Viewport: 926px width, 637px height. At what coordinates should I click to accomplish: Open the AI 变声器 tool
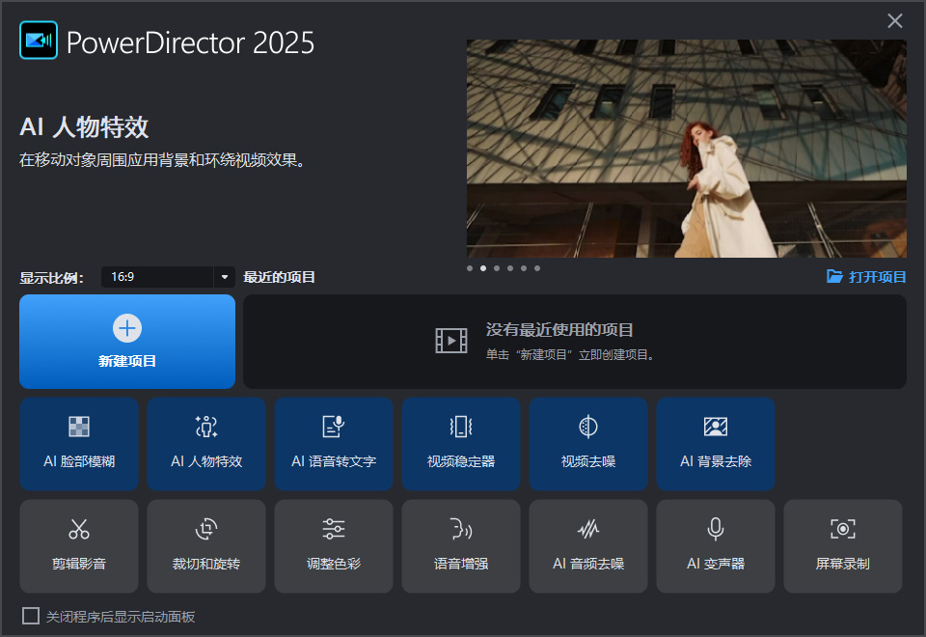point(716,546)
